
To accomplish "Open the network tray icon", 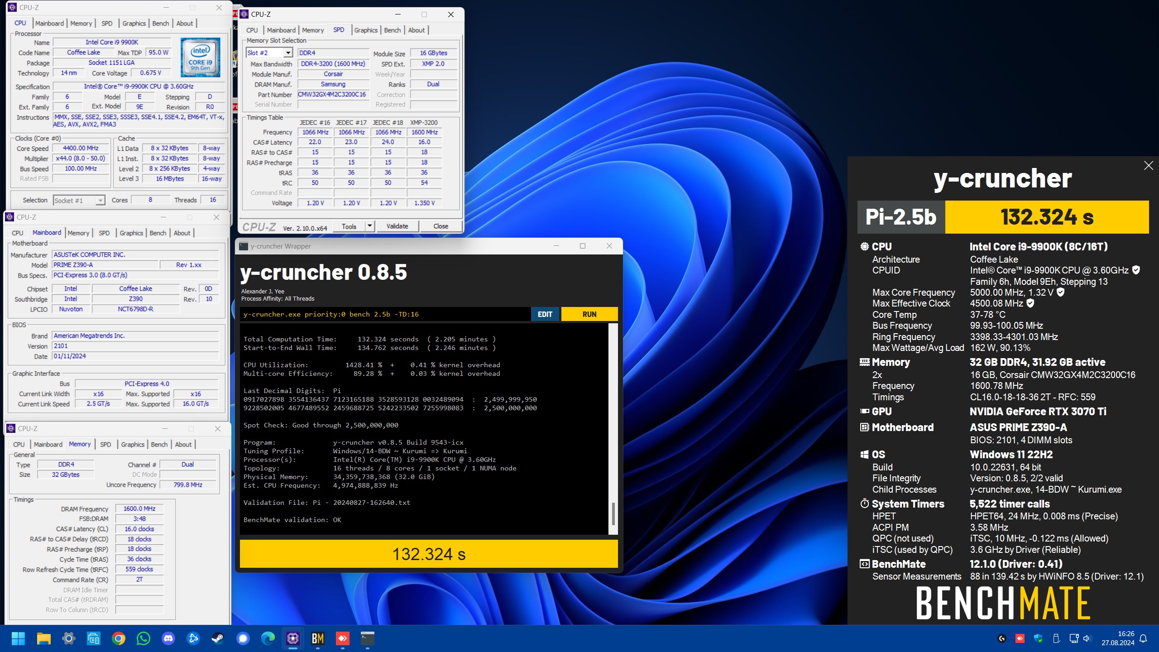I will click(1074, 638).
